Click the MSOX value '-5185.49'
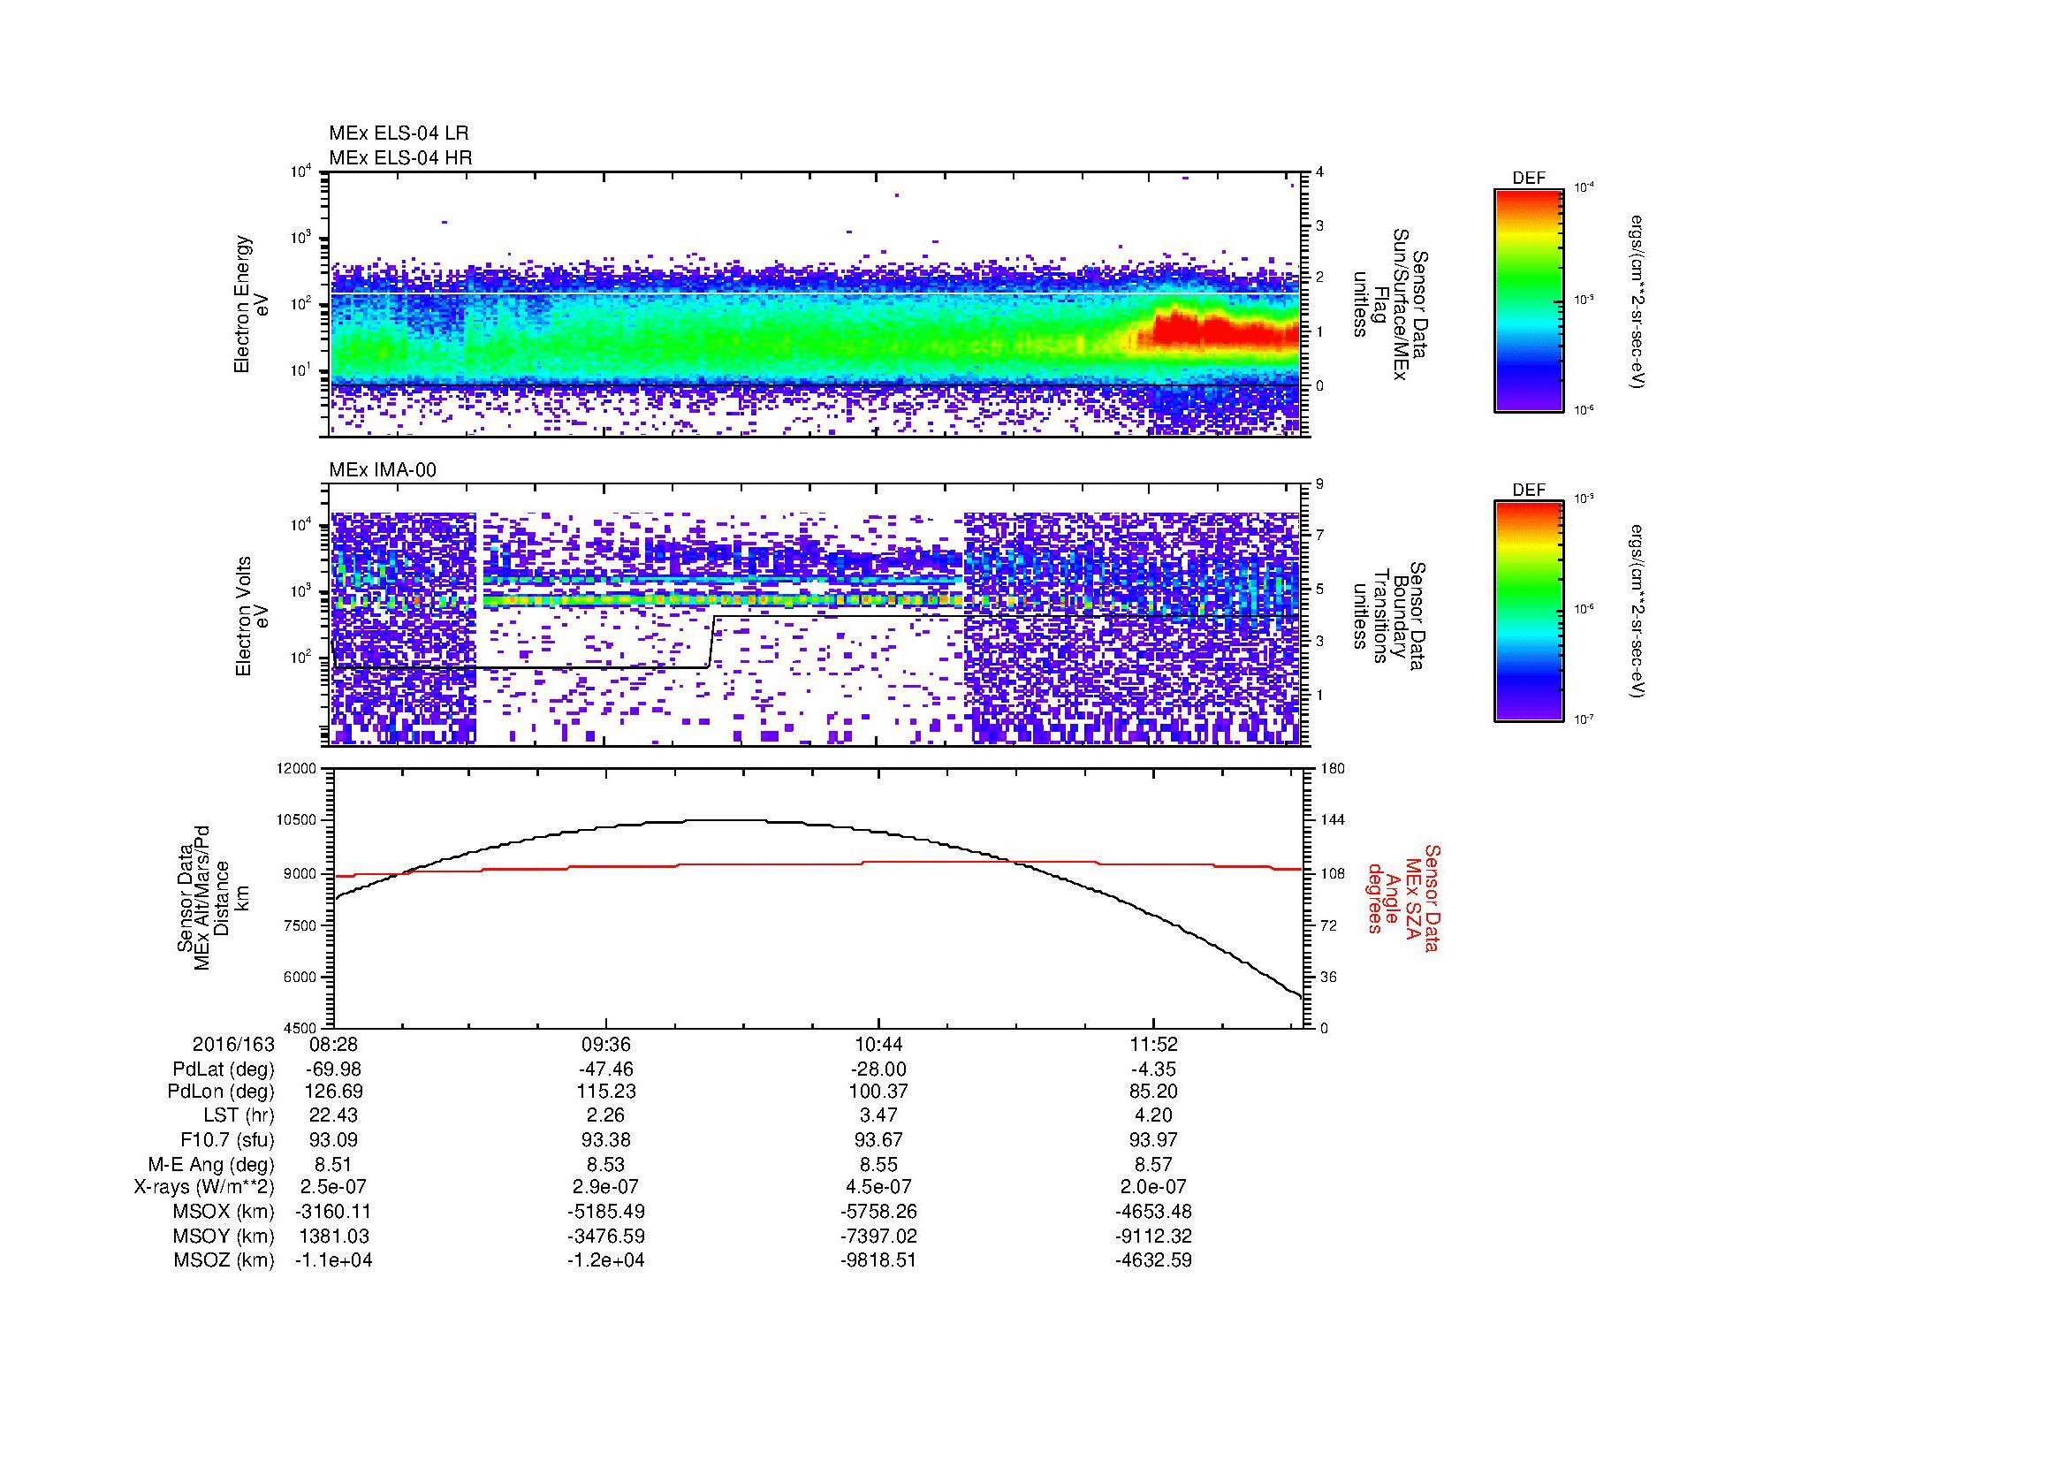 pos(606,1212)
